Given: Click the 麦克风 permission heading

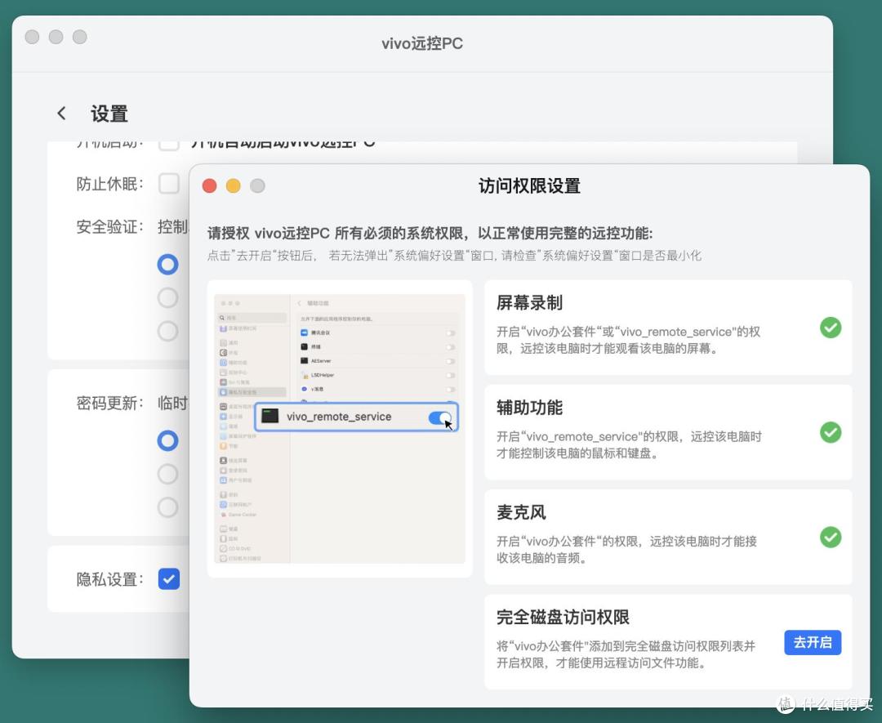Looking at the screenshot, I should (x=521, y=512).
